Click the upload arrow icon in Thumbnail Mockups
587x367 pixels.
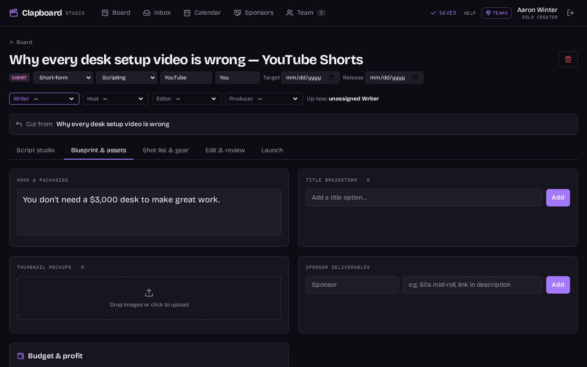tap(149, 293)
